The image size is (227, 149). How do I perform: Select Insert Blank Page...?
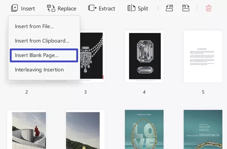pos(44,55)
